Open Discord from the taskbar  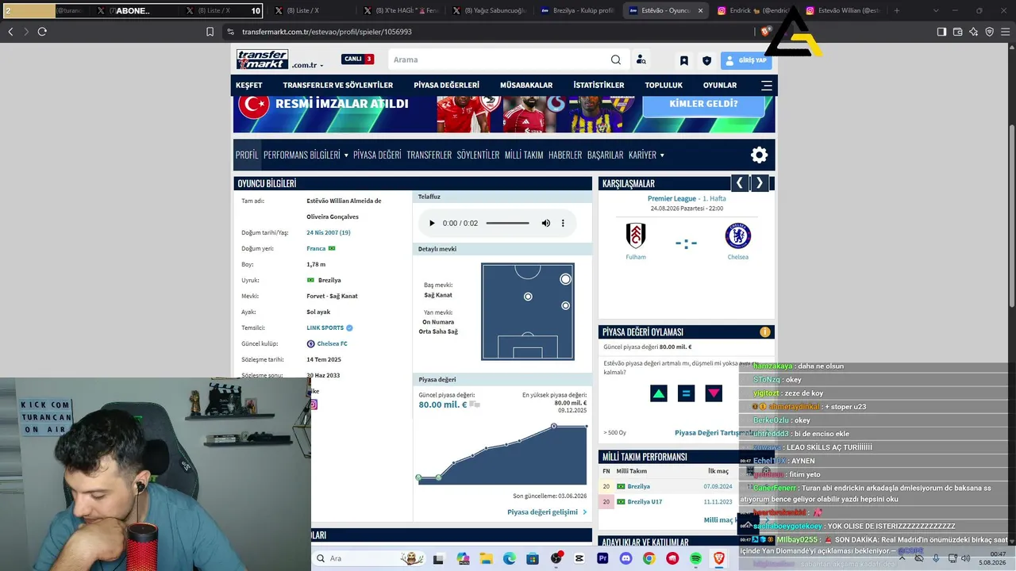point(625,558)
